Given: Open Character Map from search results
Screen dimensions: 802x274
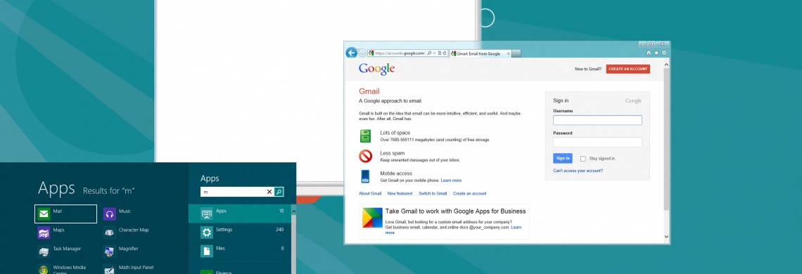Looking at the screenshot, I should coord(127,233).
